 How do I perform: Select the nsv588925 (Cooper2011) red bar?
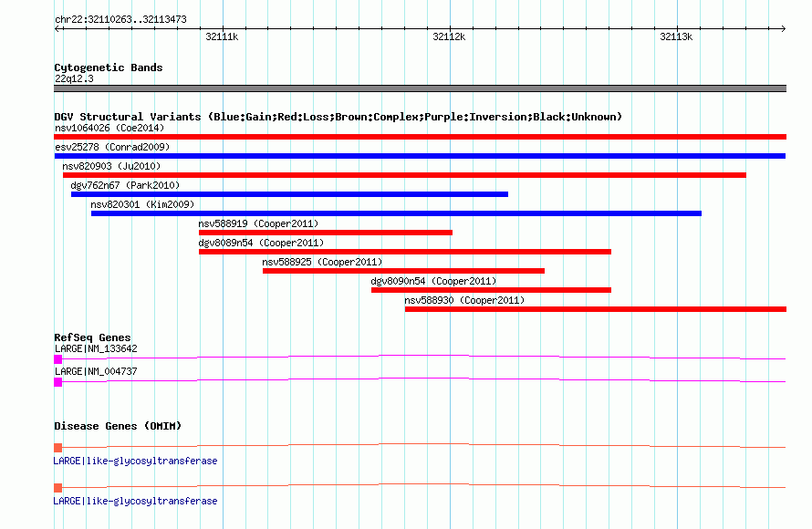(403, 271)
